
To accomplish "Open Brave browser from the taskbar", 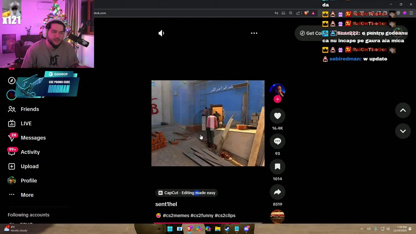I will tap(189, 229).
